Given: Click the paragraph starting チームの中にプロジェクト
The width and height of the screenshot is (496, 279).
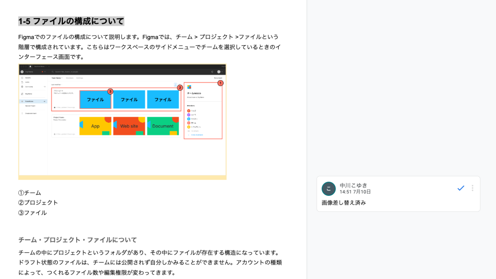Looking at the screenshot, I should tap(150, 262).
